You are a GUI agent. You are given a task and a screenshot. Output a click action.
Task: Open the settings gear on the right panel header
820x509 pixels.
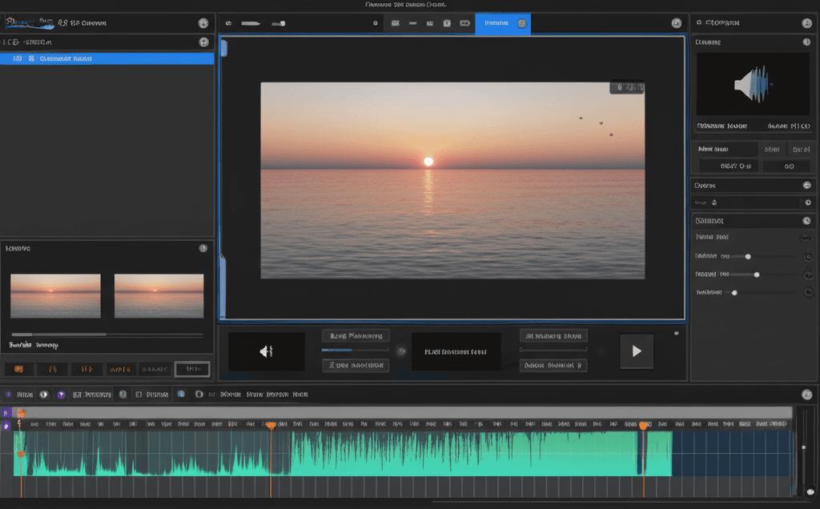tap(808, 22)
